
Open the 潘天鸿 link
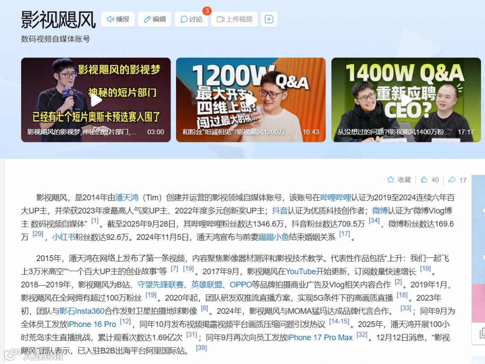pyautogui.click(x=127, y=197)
